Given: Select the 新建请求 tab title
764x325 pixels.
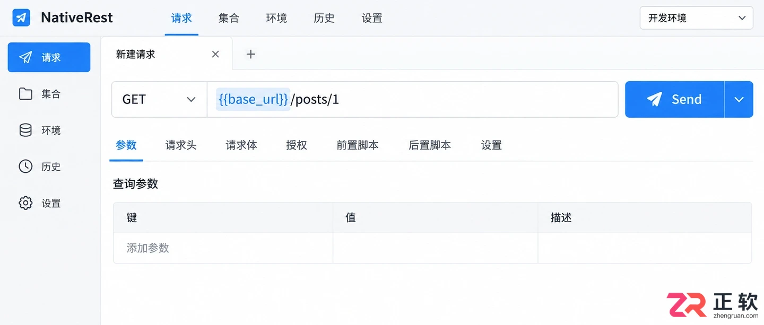Looking at the screenshot, I should tap(136, 54).
